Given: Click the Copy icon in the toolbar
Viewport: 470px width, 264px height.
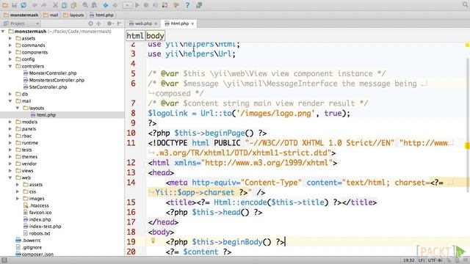Looking at the screenshot, I should 65,5.
